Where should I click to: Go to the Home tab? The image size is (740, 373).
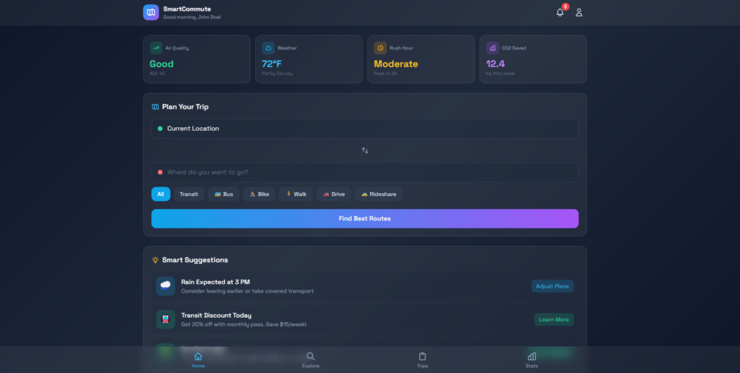pos(198,360)
